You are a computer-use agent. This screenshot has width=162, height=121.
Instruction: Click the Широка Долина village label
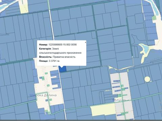(x=43, y=95)
